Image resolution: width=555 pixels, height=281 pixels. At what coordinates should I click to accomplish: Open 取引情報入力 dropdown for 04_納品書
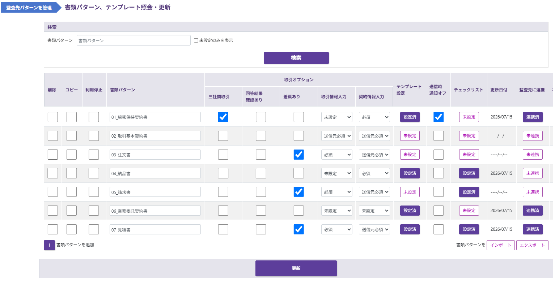coord(337,173)
